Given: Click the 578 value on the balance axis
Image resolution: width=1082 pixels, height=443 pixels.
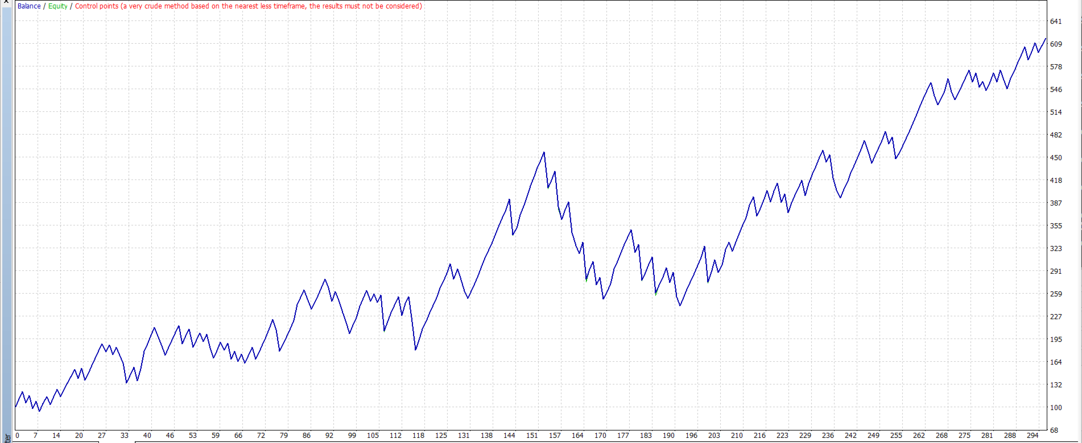Looking at the screenshot, I should coord(1056,67).
